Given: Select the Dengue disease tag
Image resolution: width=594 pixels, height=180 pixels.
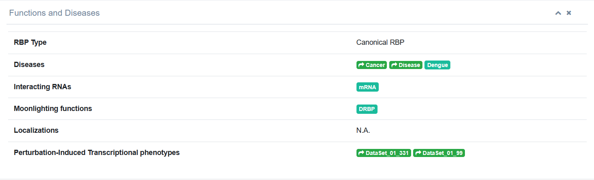Looking at the screenshot, I should 437,65.
